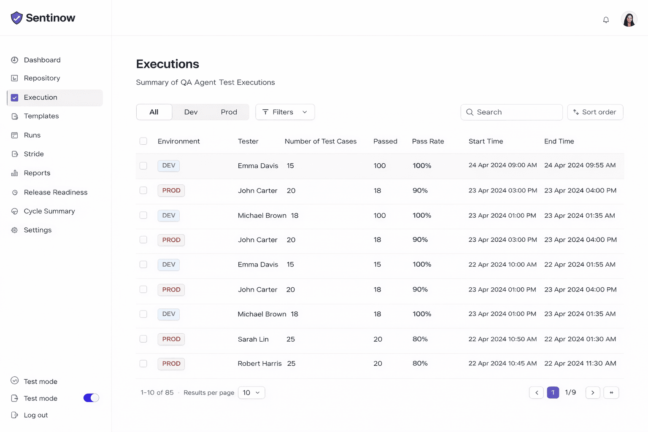Open the results per page dropdown
The height and width of the screenshot is (432, 648).
pos(251,393)
